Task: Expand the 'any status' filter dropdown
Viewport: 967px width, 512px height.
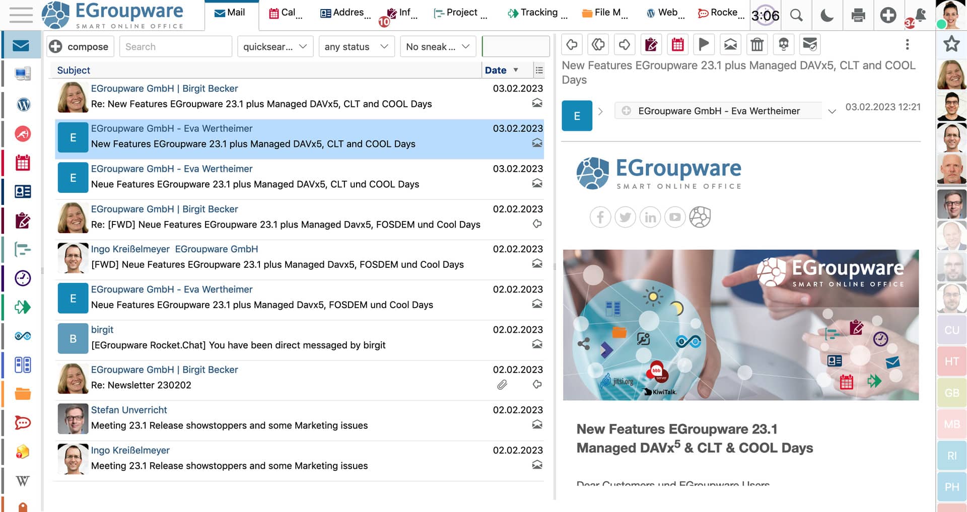Action: (x=356, y=46)
